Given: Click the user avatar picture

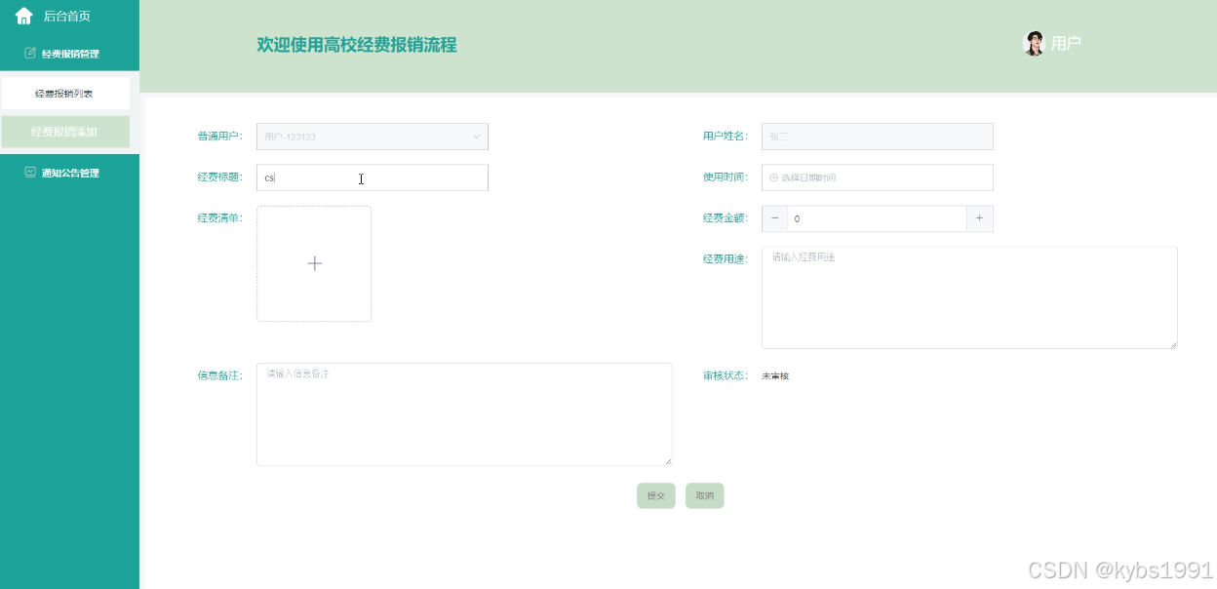Looking at the screenshot, I should pyautogui.click(x=1034, y=43).
